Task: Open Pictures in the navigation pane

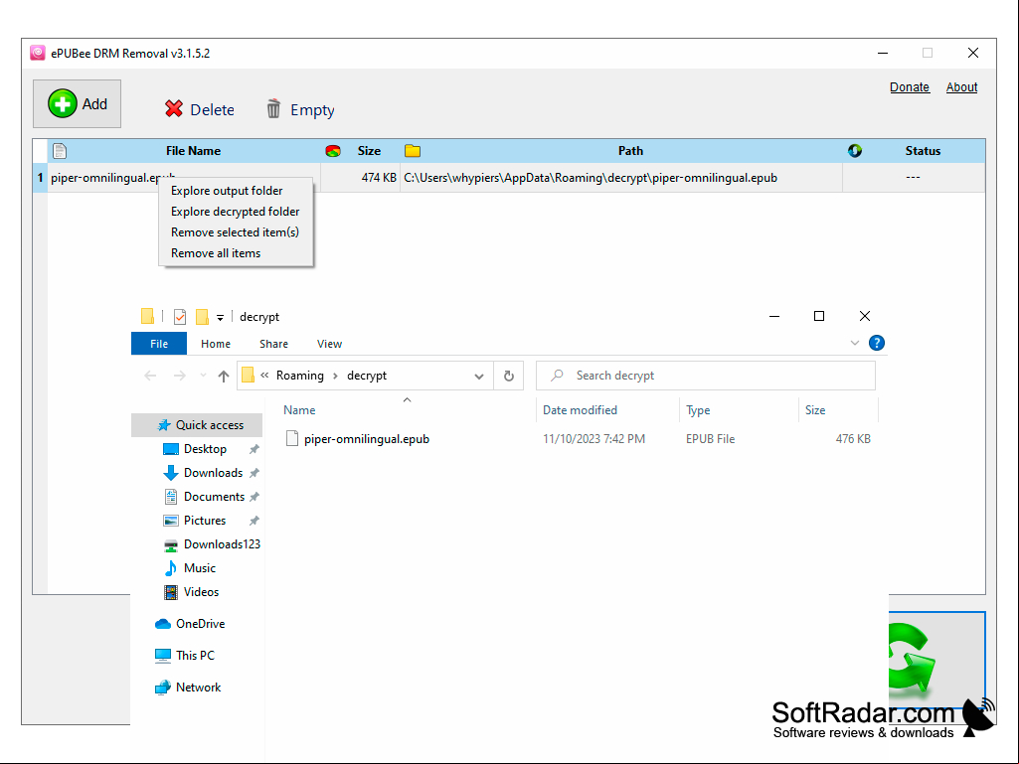Action: coord(205,521)
